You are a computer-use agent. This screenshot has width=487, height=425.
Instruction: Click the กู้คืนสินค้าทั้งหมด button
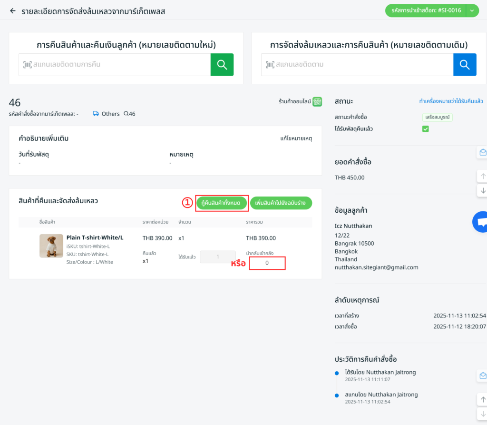[222, 203]
